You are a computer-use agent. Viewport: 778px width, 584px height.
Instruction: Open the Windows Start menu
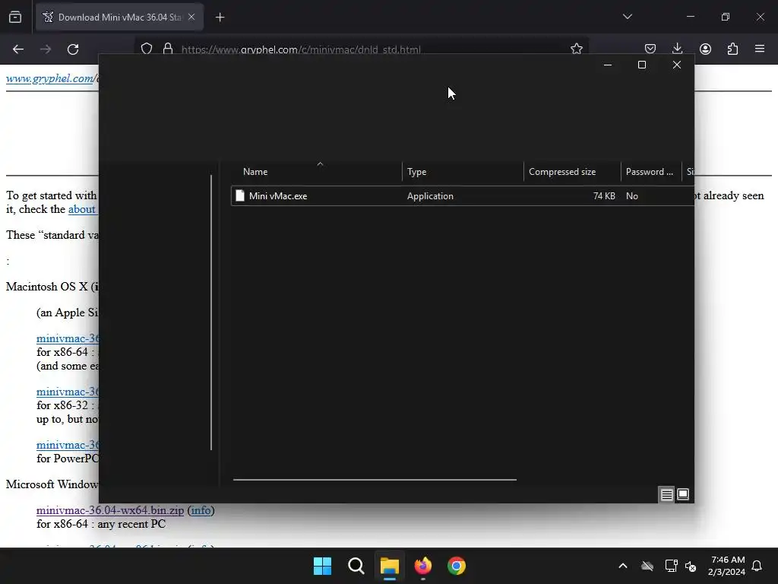point(322,566)
